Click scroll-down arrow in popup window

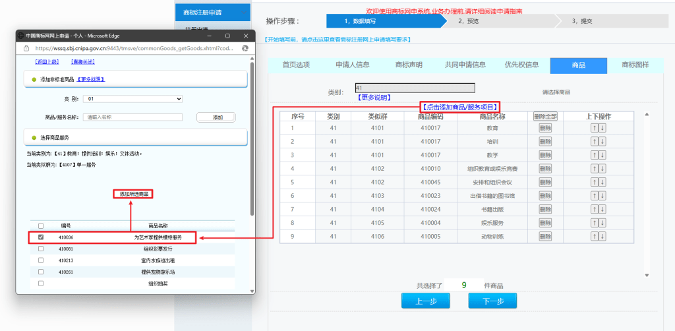[252, 291]
